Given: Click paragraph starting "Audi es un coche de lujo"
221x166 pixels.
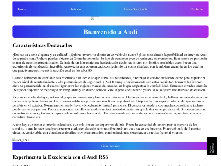Looking at the screenshot, I should pos(110,107).
